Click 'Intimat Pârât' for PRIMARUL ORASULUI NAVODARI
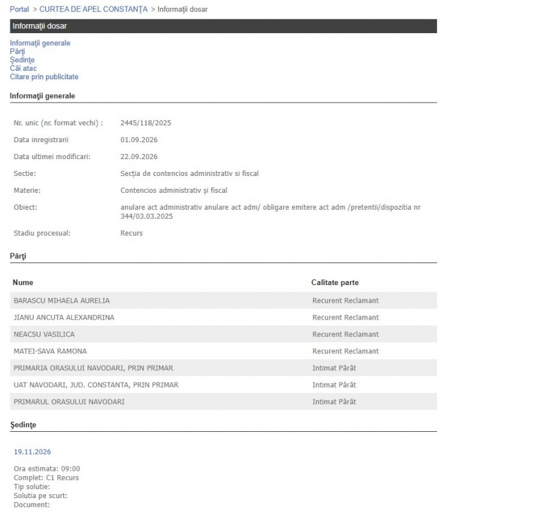Image resolution: width=555 pixels, height=515 pixels. pos(334,402)
